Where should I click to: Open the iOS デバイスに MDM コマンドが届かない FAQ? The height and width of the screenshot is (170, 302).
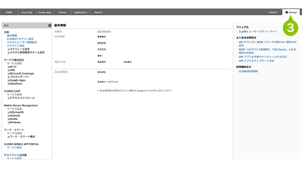(x=268, y=44)
